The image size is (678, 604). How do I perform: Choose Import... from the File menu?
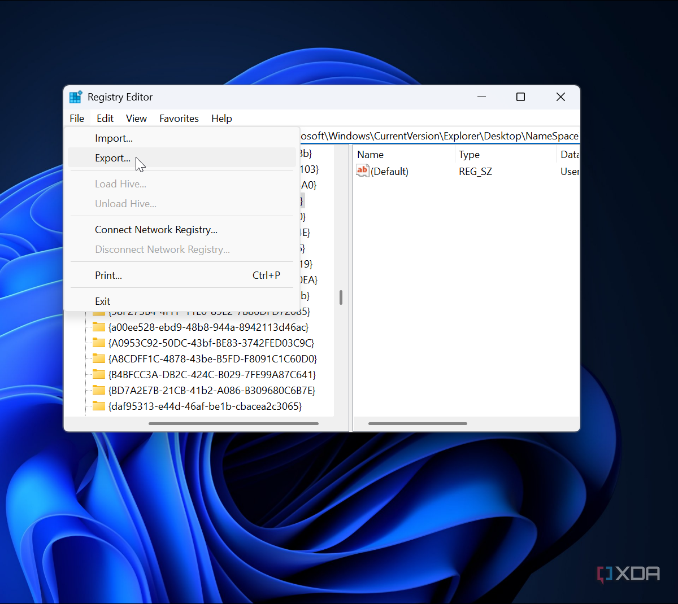[x=114, y=138]
